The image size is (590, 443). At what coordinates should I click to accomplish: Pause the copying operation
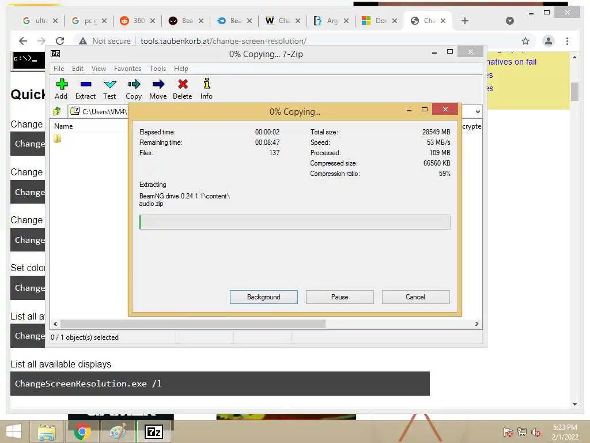click(x=340, y=297)
